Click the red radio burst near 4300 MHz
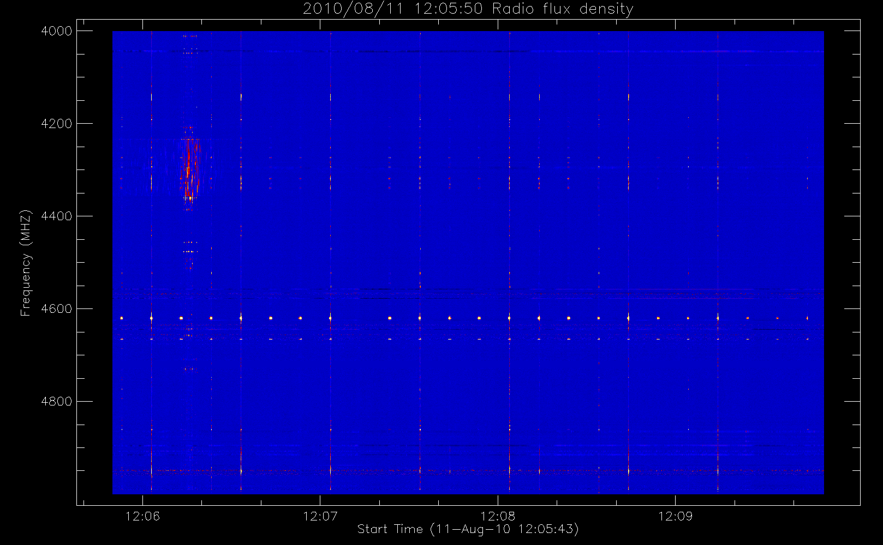This screenshot has height=545, width=883. (189, 168)
